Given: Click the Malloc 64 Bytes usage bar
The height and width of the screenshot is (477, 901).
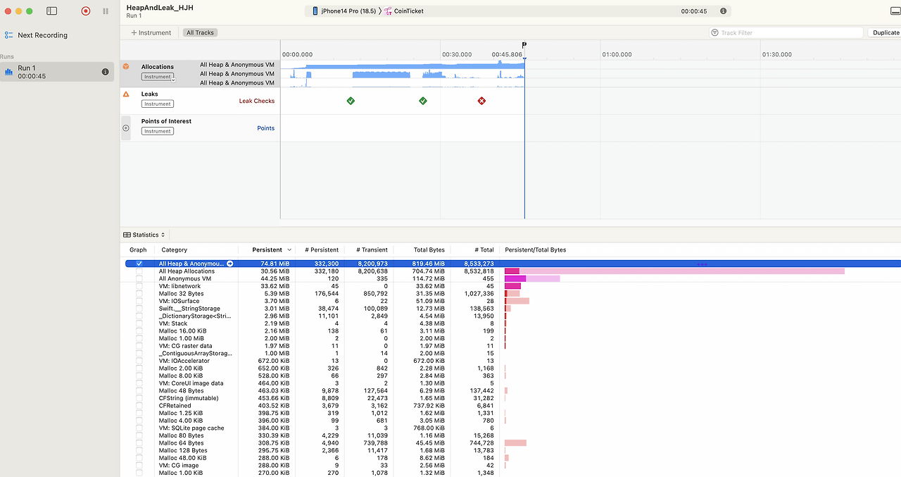Looking at the screenshot, I should (x=515, y=443).
